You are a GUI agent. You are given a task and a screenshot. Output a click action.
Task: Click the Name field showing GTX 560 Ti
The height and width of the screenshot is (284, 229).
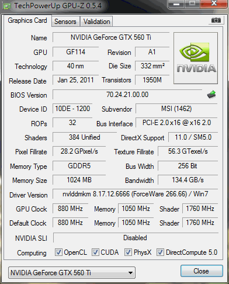pos(111,37)
